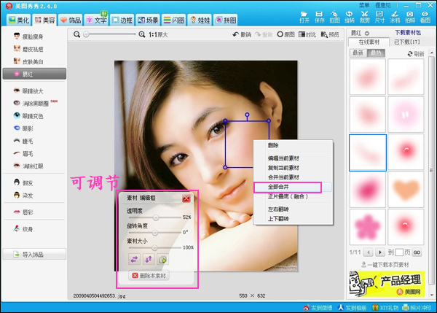The height and width of the screenshot is (313, 437).
Task: Click the 导入饰品 button
Action: click(x=34, y=254)
